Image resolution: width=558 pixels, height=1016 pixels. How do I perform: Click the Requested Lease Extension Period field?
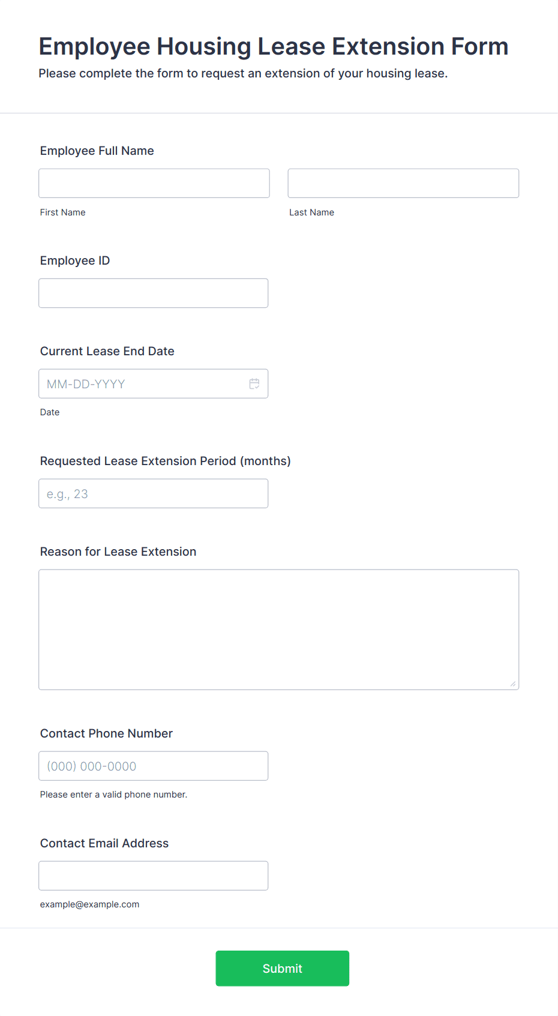[x=154, y=493]
